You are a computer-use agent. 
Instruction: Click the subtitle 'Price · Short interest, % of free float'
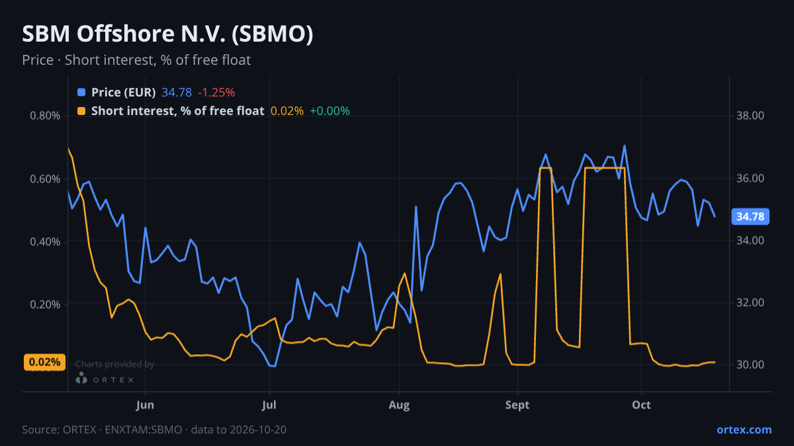pos(136,60)
